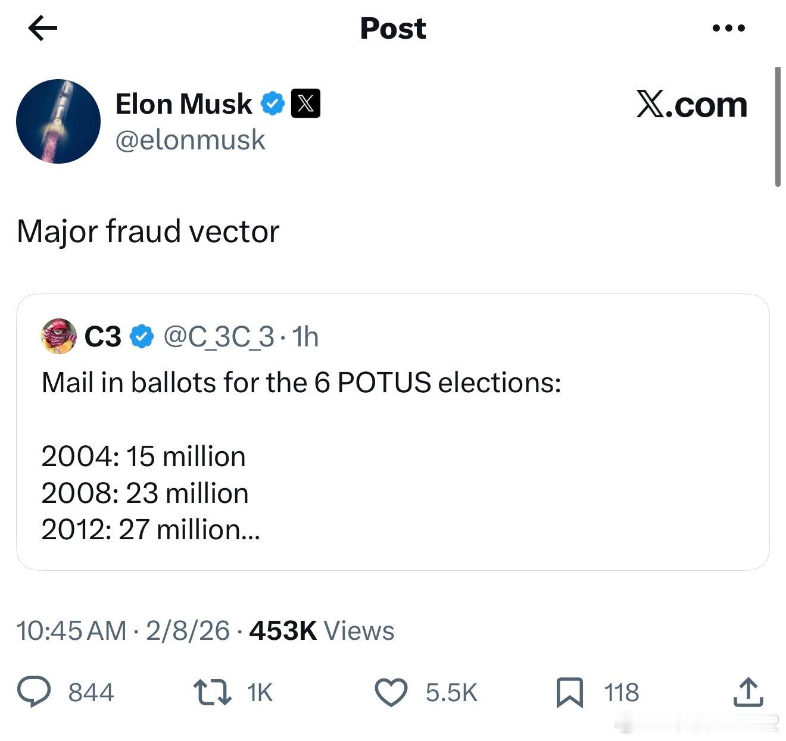Screen dimensions: 786x741
Task: Click Elon Musk's blue verified badge
Action: pos(273,104)
